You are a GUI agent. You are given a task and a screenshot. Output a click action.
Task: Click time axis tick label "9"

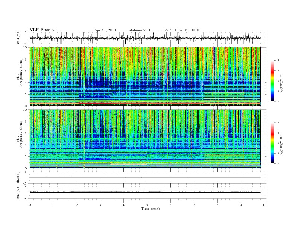(241, 205)
